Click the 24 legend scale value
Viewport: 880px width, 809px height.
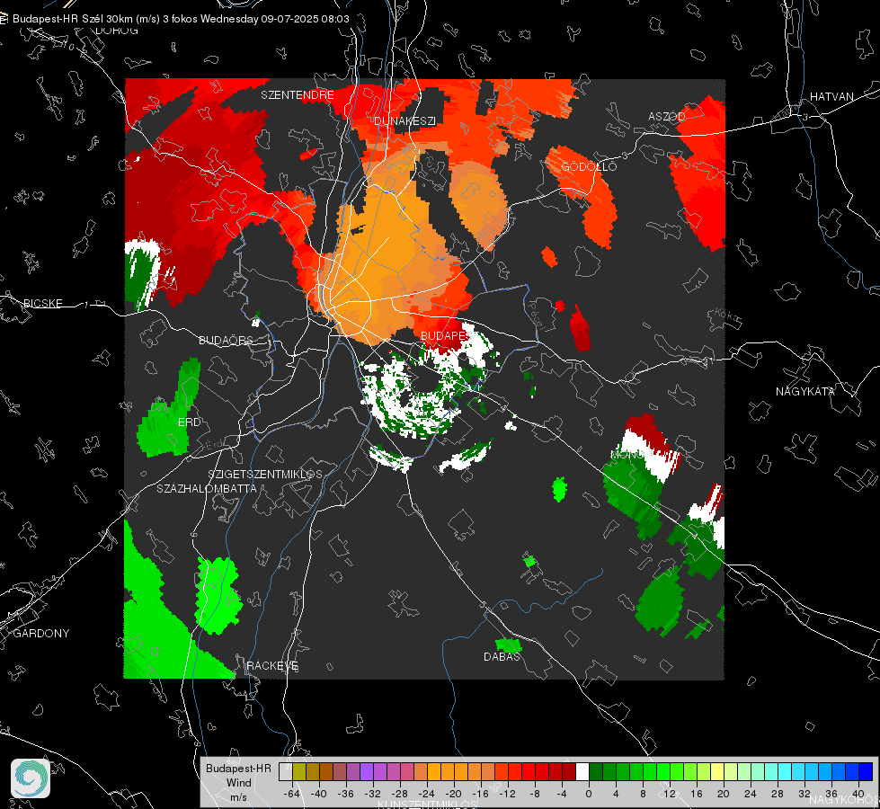coord(751,794)
